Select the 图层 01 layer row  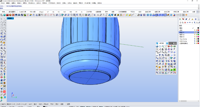[x=189, y=32]
